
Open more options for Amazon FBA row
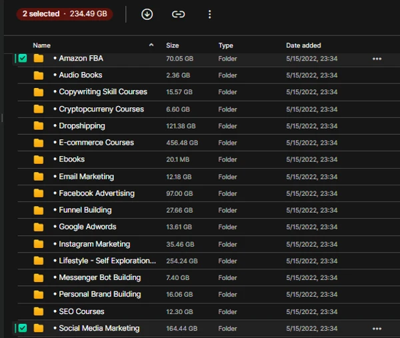click(377, 59)
